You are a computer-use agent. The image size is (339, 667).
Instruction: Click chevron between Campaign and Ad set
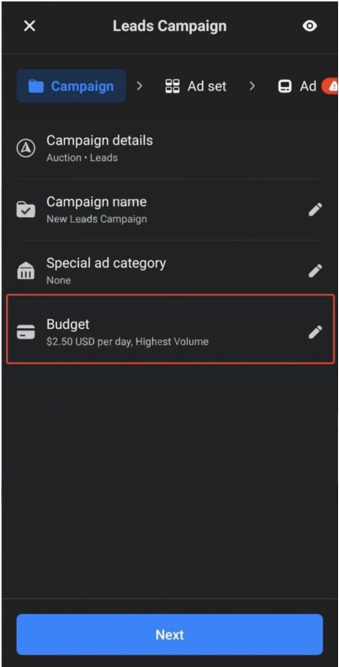point(140,86)
